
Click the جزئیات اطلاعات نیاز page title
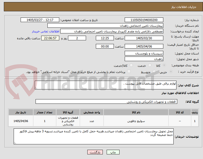(x=184, y=7)
